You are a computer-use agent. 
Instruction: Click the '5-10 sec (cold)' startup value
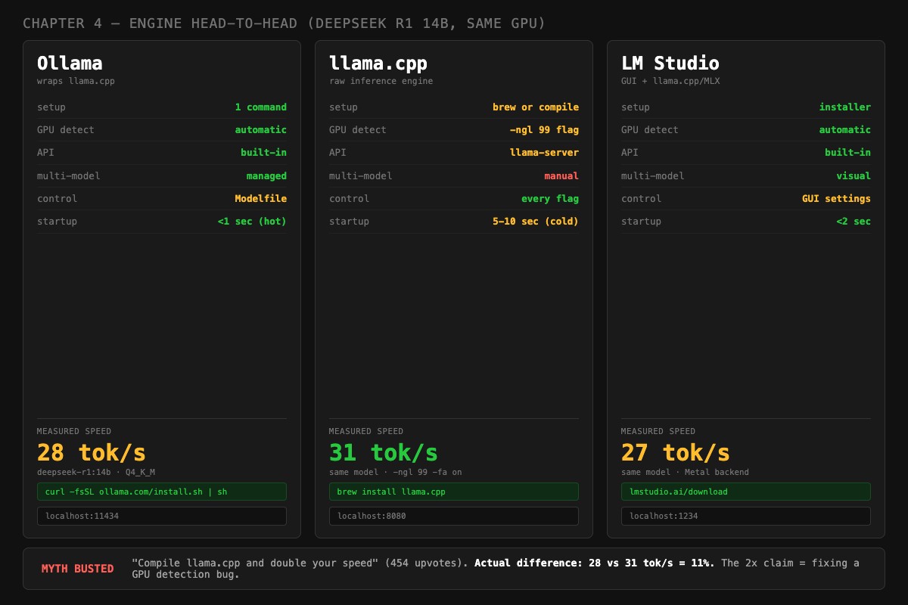click(x=536, y=222)
